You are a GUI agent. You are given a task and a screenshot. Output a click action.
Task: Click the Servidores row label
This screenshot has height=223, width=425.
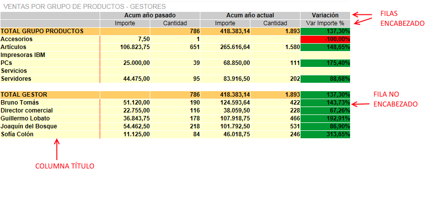[16, 79]
